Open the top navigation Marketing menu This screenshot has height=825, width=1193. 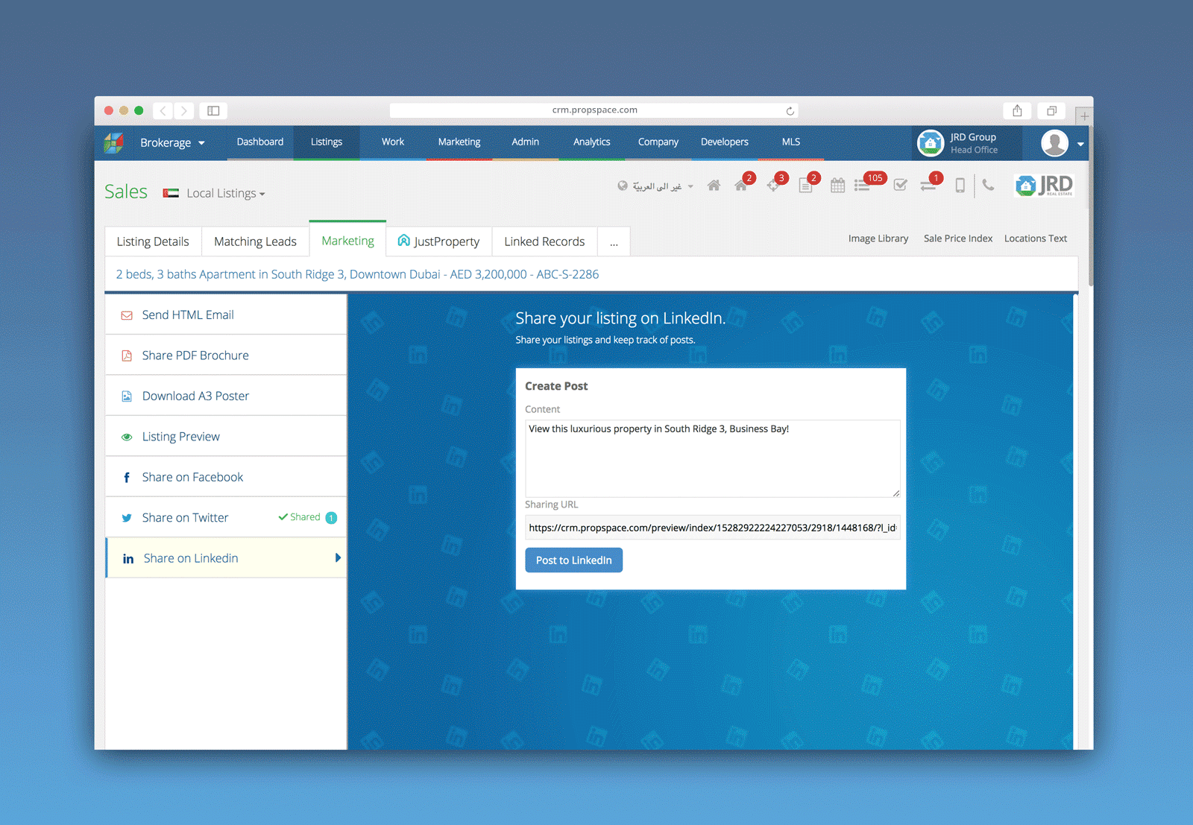click(x=459, y=142)
